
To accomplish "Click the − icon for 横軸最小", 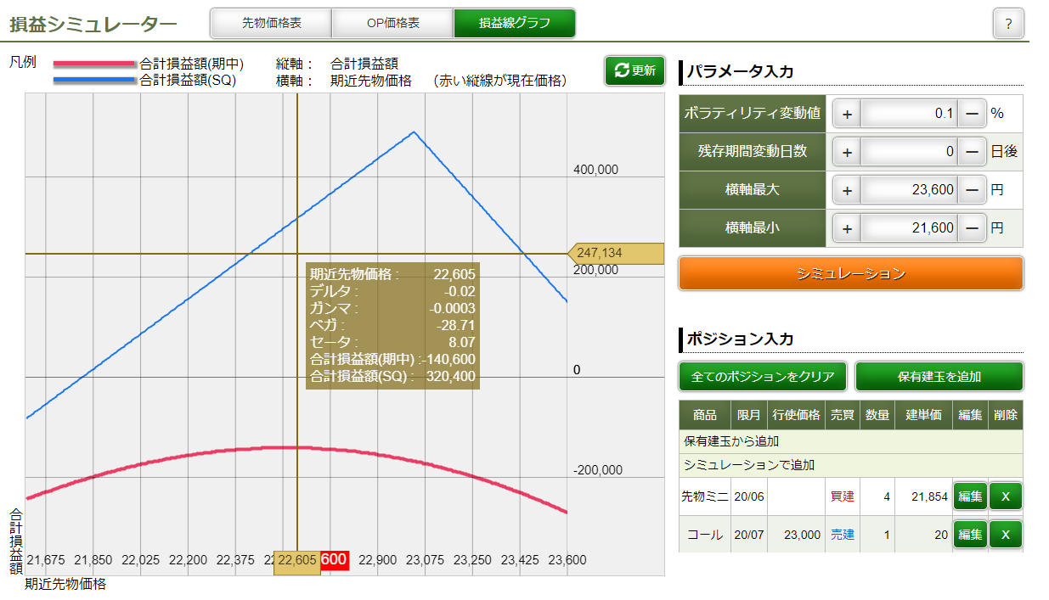I will click(x=972, y=227).
